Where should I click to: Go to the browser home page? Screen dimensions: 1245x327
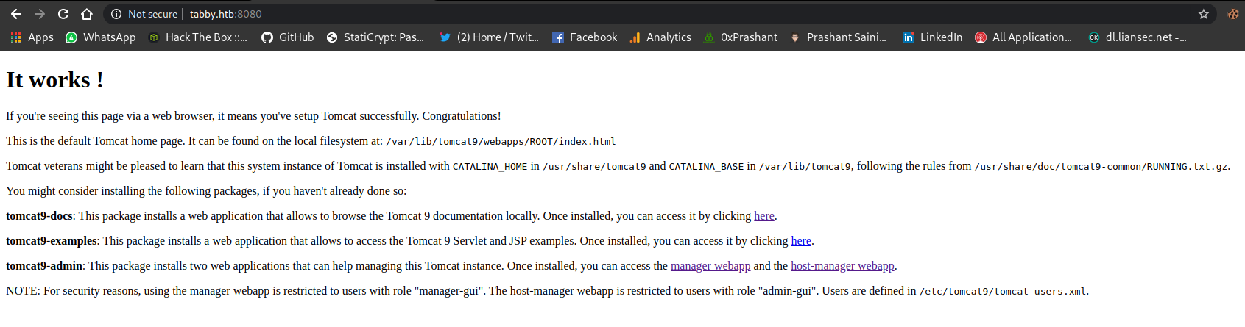tap(87, 14)
